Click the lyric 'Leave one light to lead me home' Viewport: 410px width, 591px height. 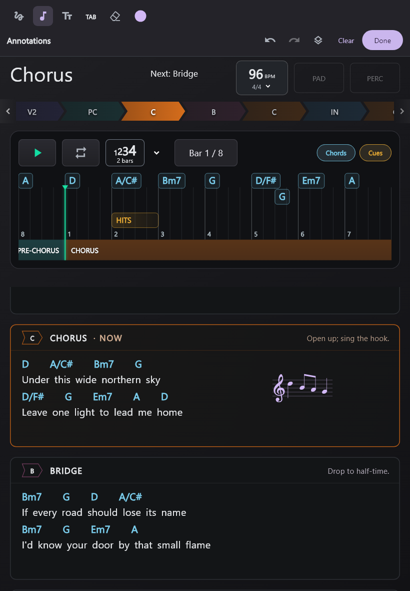click(102, 412)
